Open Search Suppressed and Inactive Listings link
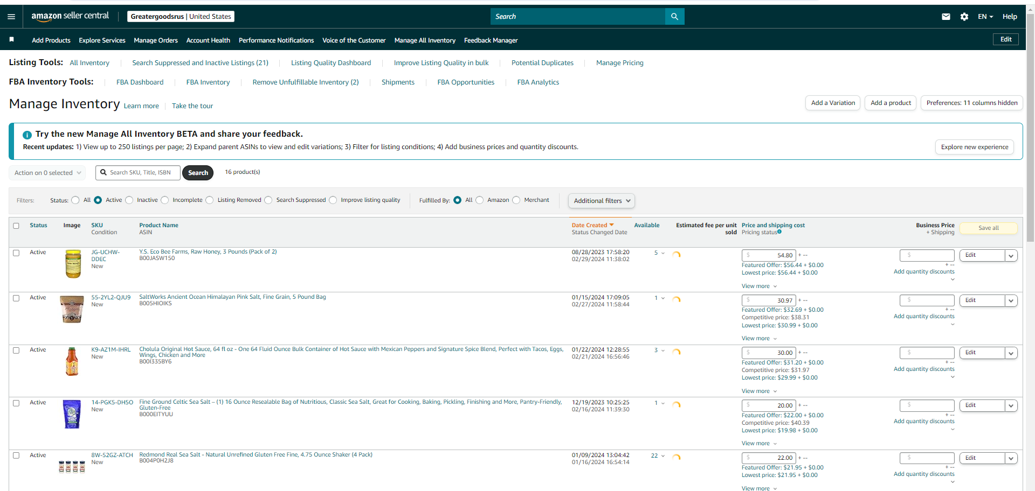 tap(201, 63)
